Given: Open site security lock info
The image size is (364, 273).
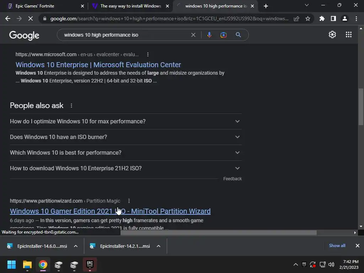Looking at the screenshot, I should [45, 18].
